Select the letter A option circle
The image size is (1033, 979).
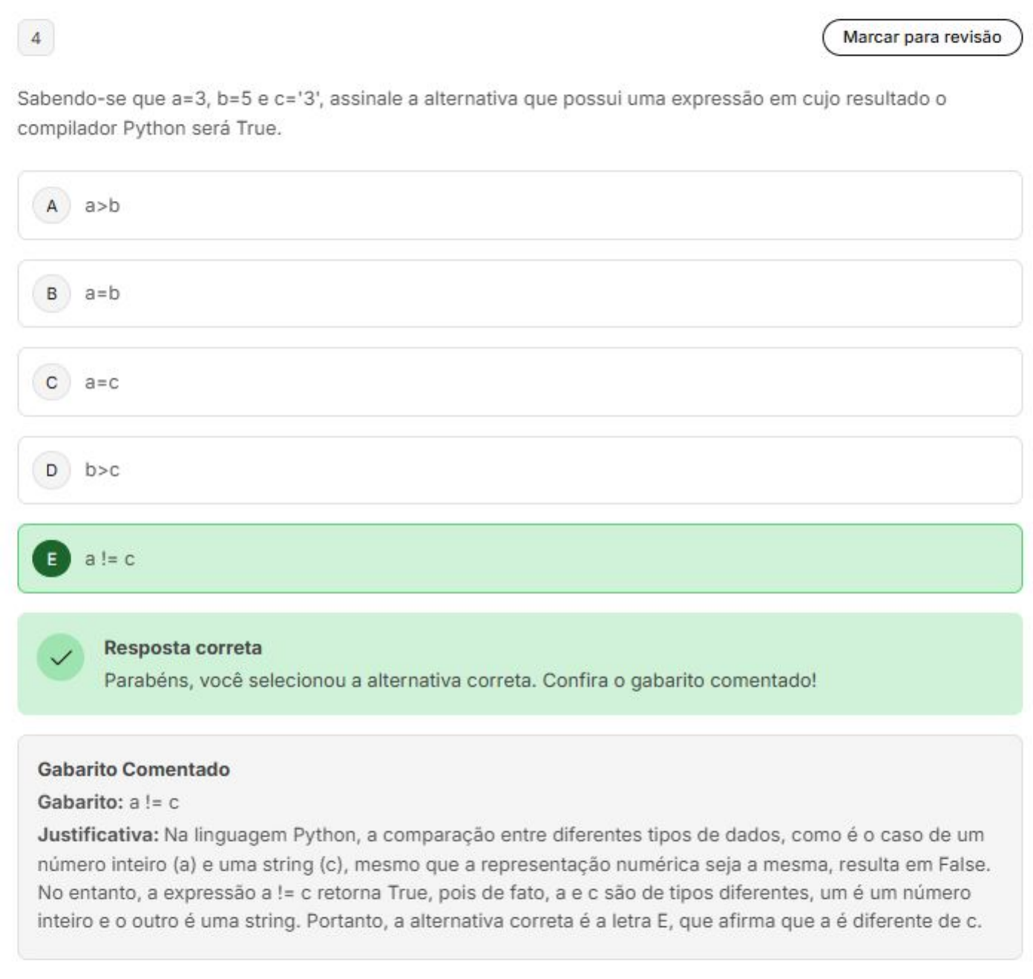coord(51,205)
